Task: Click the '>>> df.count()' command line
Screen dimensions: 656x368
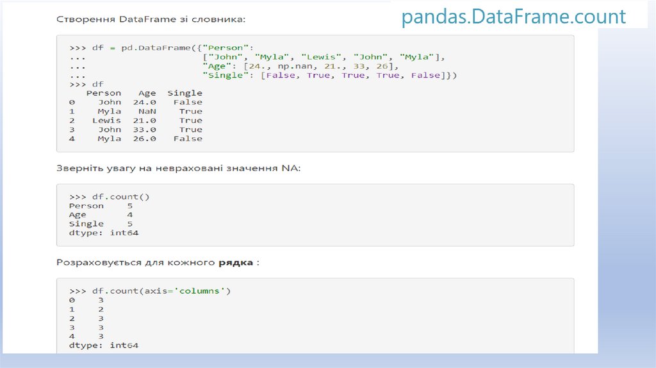Action: pos(110,197)
